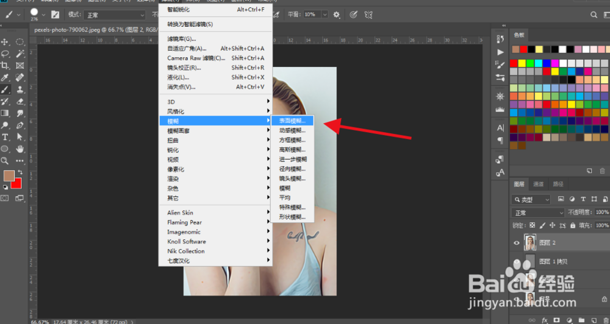Select the Zoom tool
610x324 pixels.
[x=5, y=160]
